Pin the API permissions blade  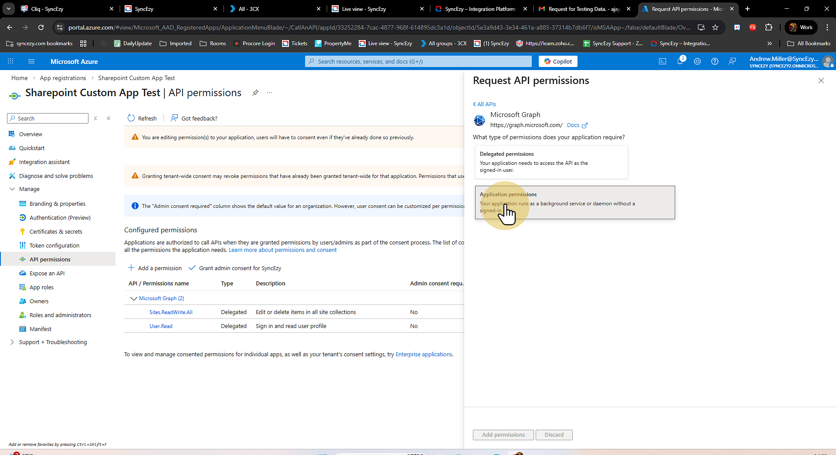pyautogui.click(x=255, y=93)
